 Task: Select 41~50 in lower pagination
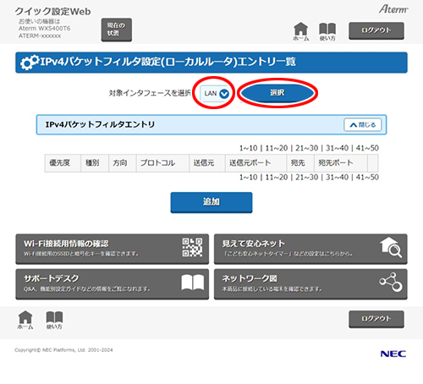[367, 178]
